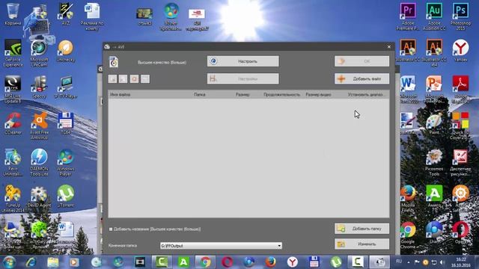This screenshot has width=479, height=269.
Task: Click the Настроить output settings button
Action: click(x=242, y=61)
